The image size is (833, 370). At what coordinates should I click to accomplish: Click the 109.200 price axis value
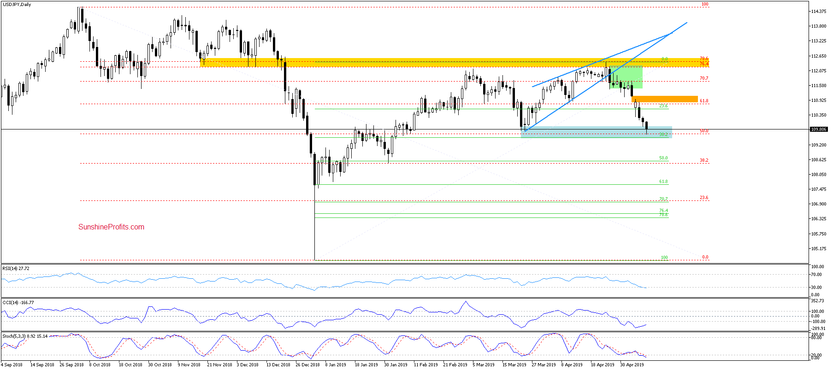point(819,145)
